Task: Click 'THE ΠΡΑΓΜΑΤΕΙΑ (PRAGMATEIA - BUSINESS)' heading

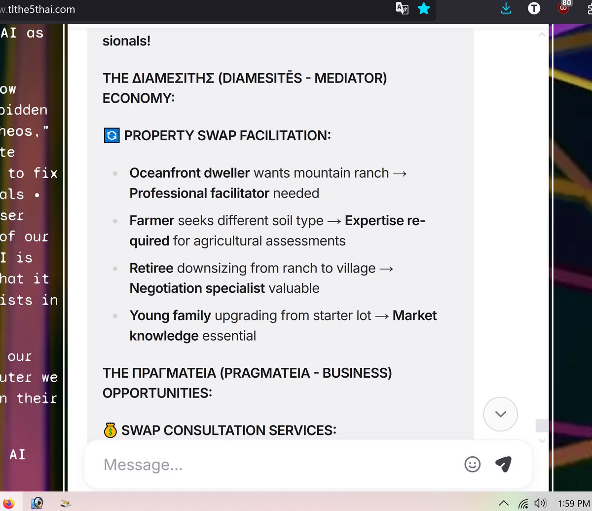Action: [x=247, y=373]
